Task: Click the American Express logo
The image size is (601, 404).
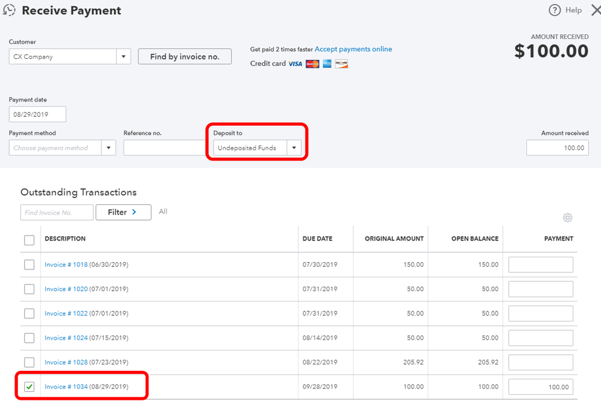Action: click(x=327, y=64)
